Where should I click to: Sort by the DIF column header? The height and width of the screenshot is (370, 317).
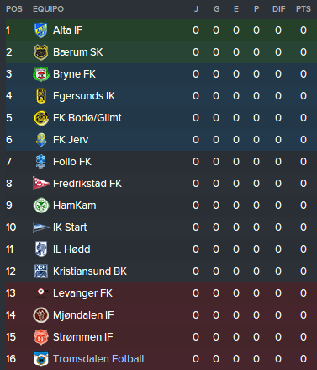[279, 9]
